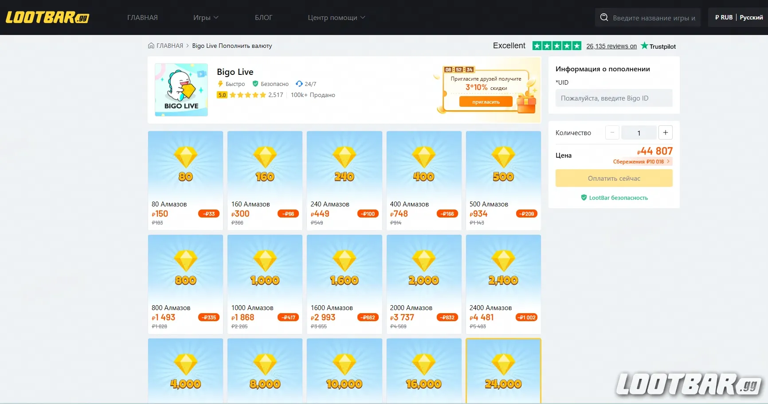Select the 500 Алмазов package
This screenshot has width=768, height=404.
(x=503, y=180)
